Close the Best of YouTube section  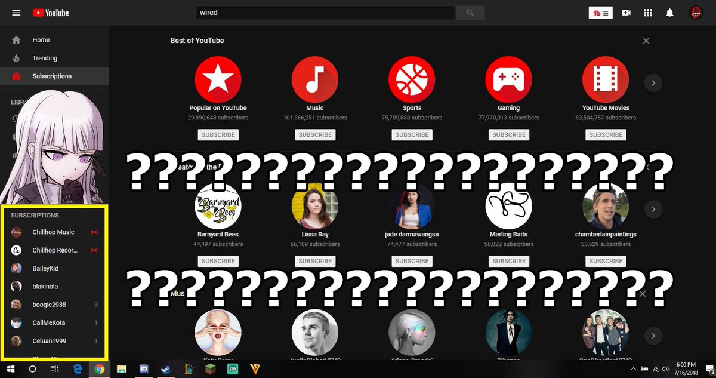(x=646, y=41)
